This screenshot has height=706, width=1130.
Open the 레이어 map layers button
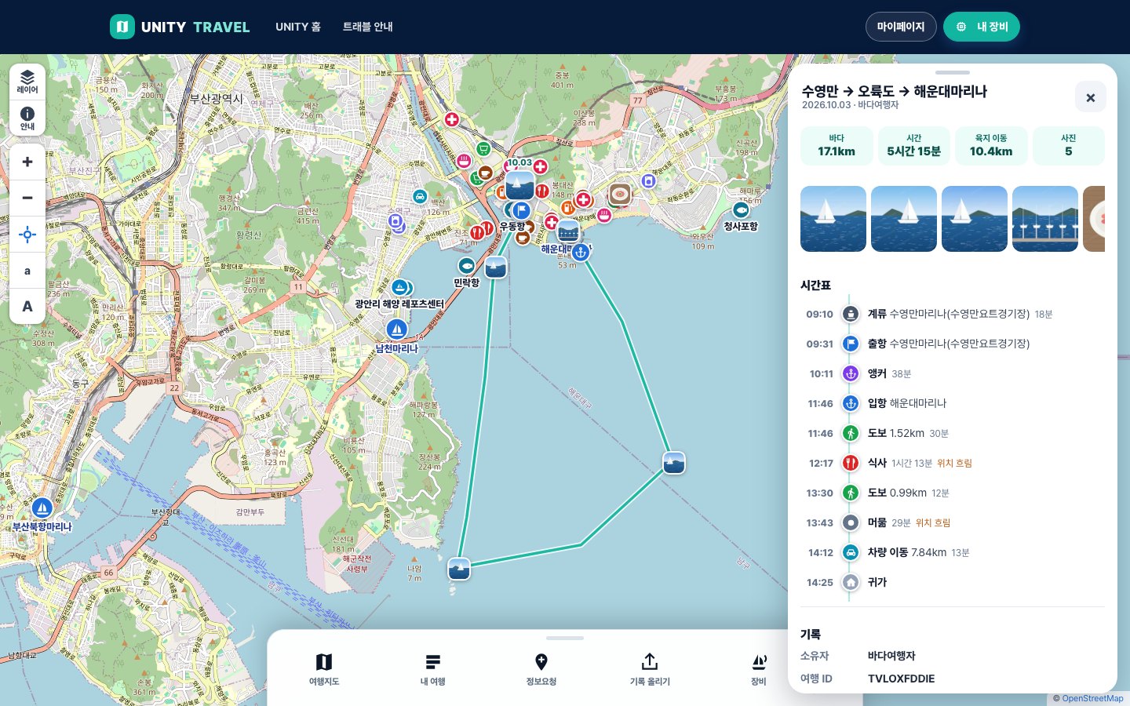[x=27, y=82]
